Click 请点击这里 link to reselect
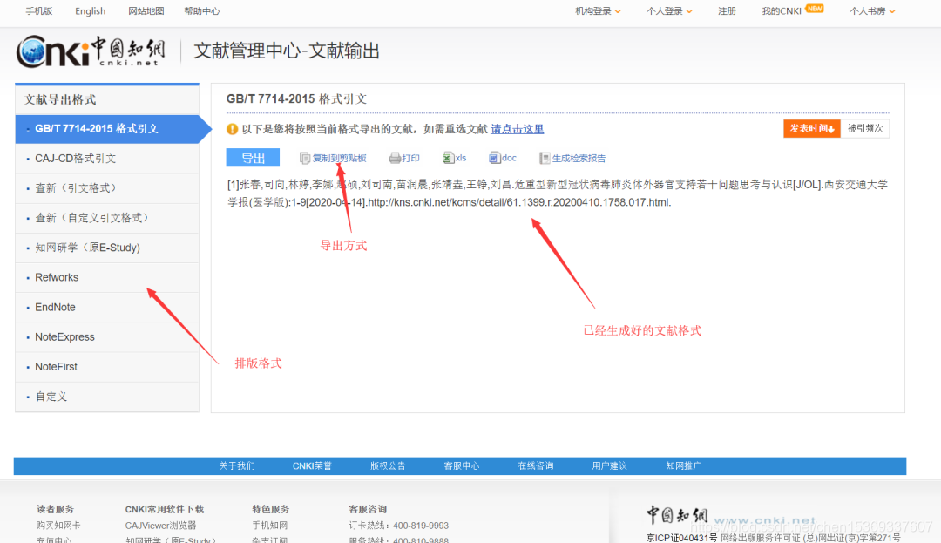This screenshot has height=543, width=941. pyautogui.click(x=518, y=129)
